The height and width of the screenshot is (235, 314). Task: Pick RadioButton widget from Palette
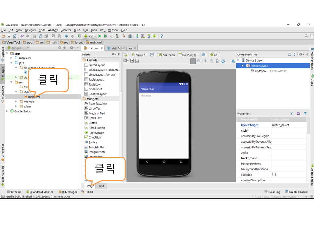[96, 133]
